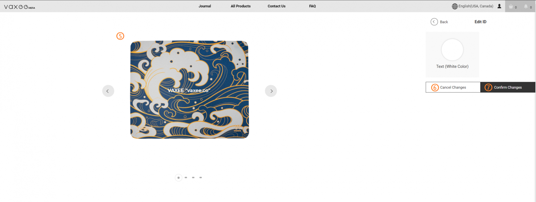Screen dimensions: 536x202
Task: Select the second carousel dot
Action: tap(186, 178)
